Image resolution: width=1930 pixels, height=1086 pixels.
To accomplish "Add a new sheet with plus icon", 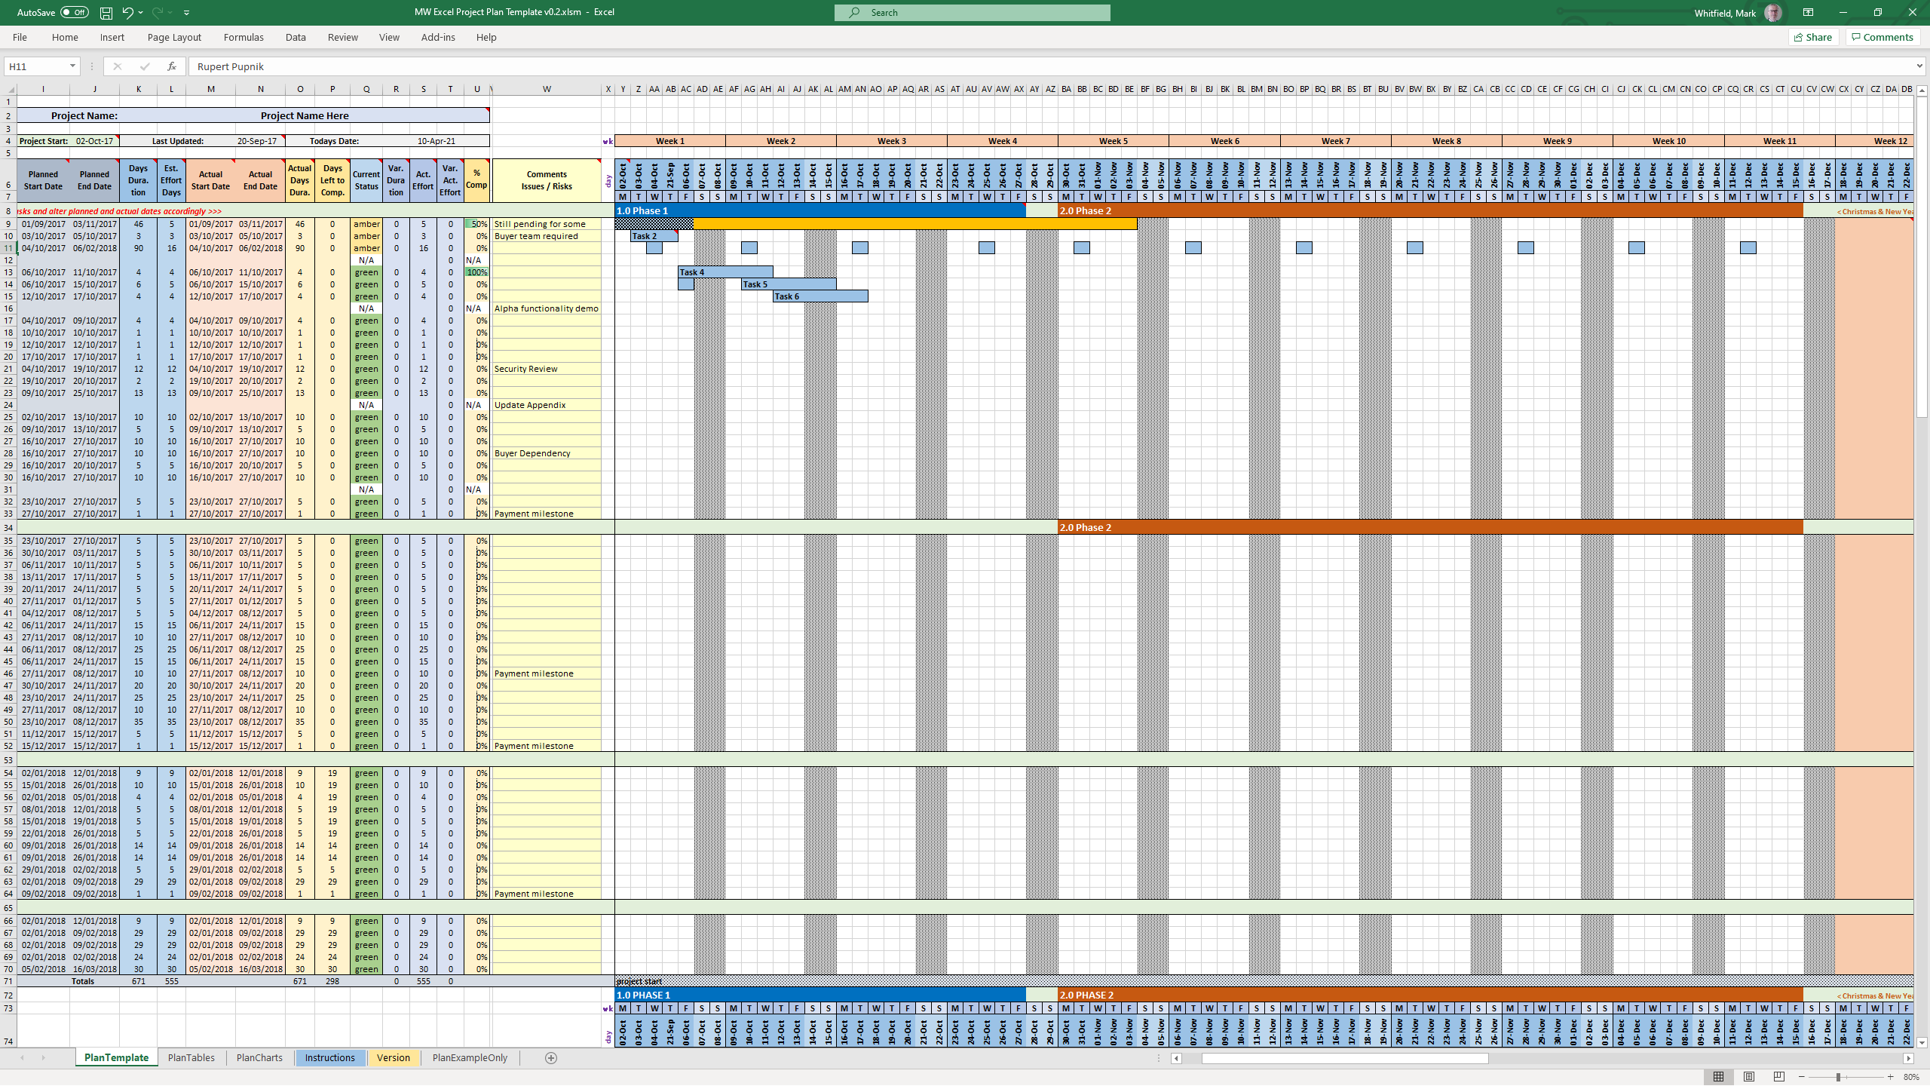I will tap(551, 1058).
